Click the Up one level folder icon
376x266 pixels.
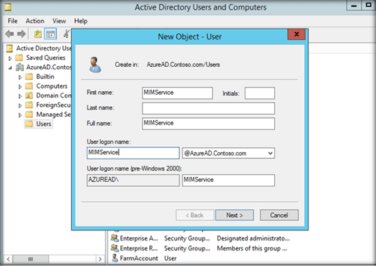(37, 34)
